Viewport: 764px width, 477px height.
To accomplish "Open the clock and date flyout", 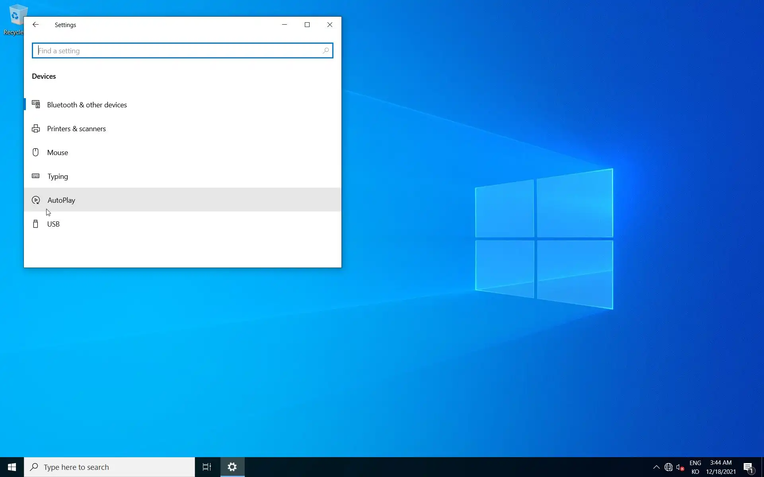I will [x=721, y=467].
